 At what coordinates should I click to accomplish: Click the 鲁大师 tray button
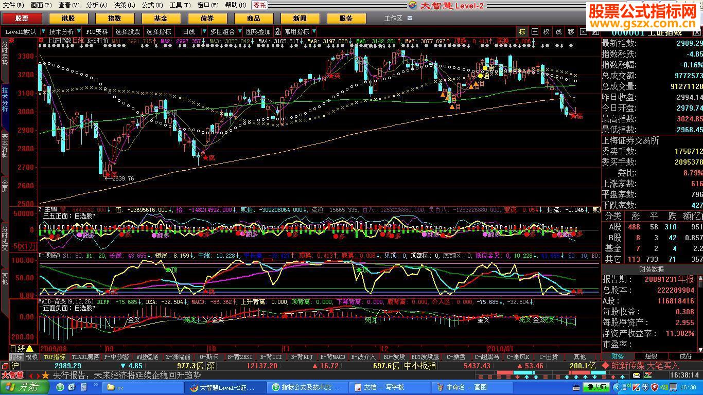(x=597, y=387)
